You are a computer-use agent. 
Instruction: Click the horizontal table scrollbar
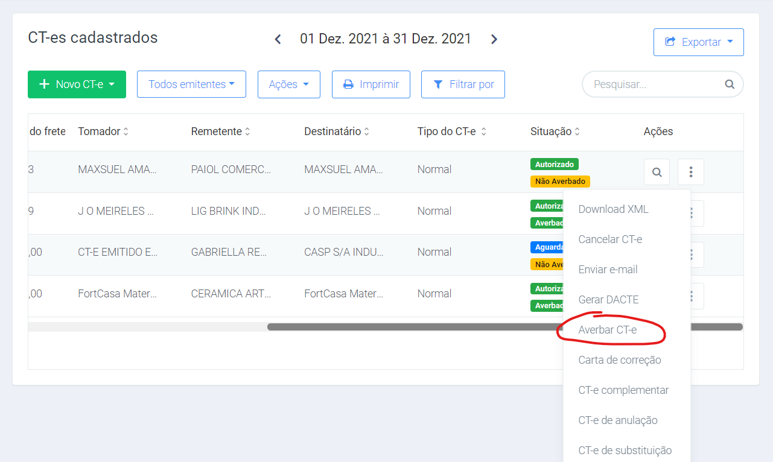[410, 327]
